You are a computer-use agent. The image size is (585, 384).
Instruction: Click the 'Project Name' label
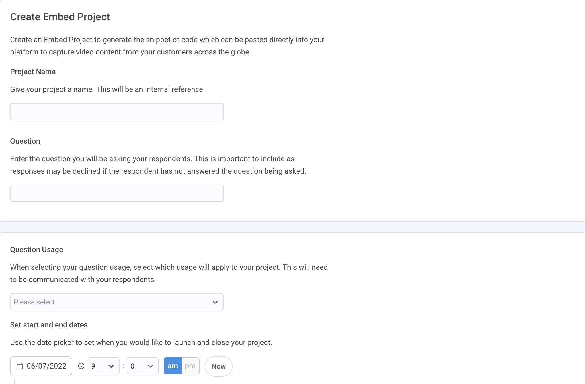[33, 72]
